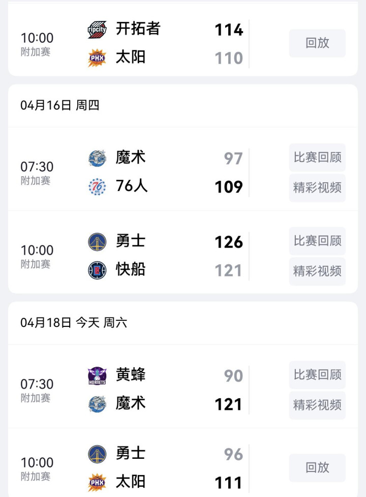Tap Suns logo in the 96–111 game
This screenshot has width=366, height=497.
coord(97,482)
